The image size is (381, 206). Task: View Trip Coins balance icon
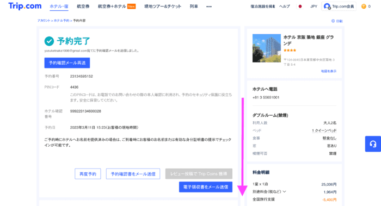point(364,7)
